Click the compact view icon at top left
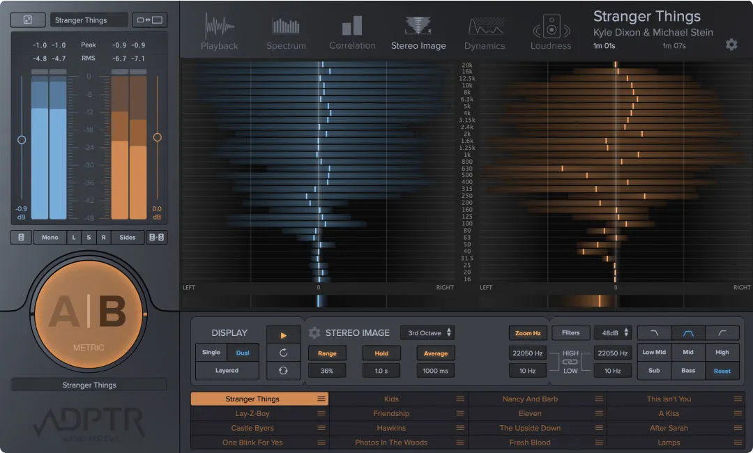753x453 pixels. click(x=28, y=20)
